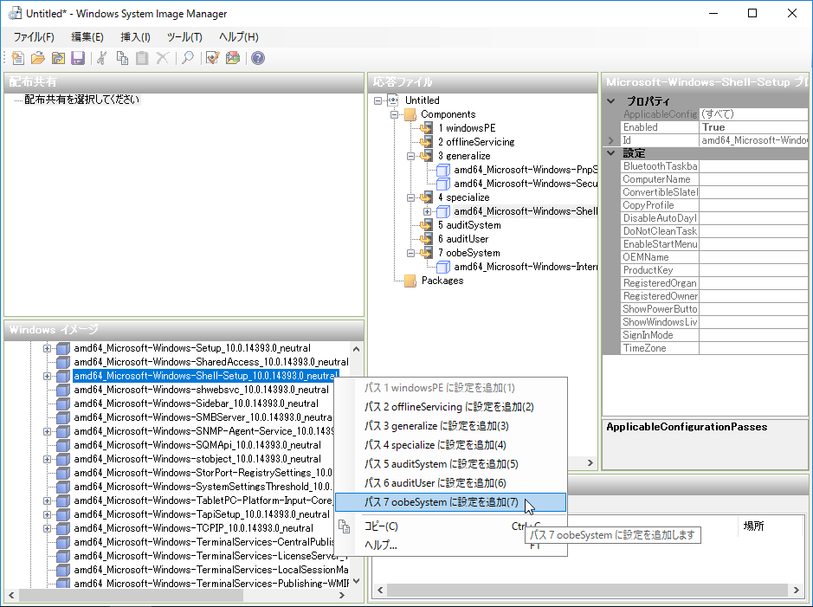
Task: Expand amd64_Microsoft-Windows-stobject node
Action: click(47, 459)
